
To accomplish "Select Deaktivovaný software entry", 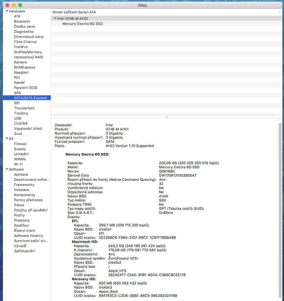I will (32, 180).
